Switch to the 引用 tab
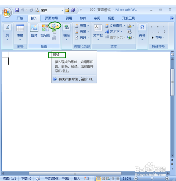176x181 pixels. pos(69,18)
